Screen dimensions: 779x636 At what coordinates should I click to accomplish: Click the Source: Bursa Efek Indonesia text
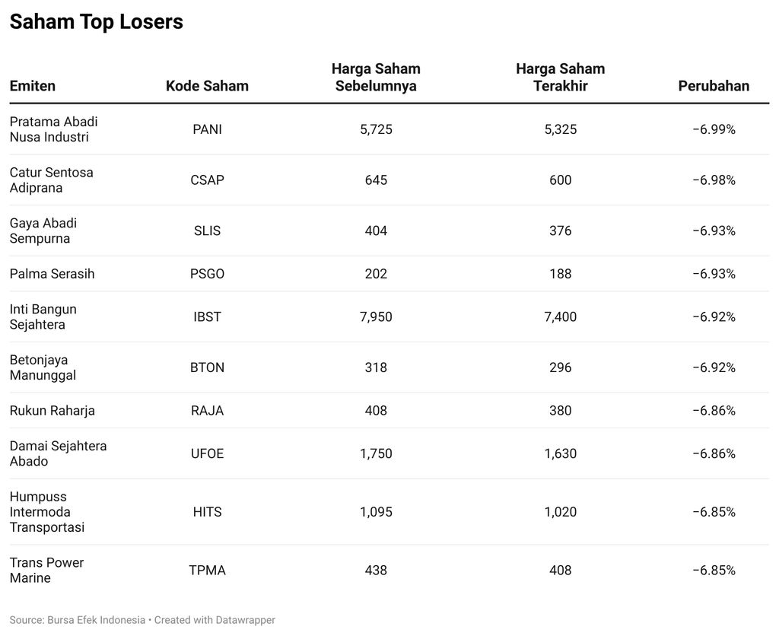click(x=77, y=620)
